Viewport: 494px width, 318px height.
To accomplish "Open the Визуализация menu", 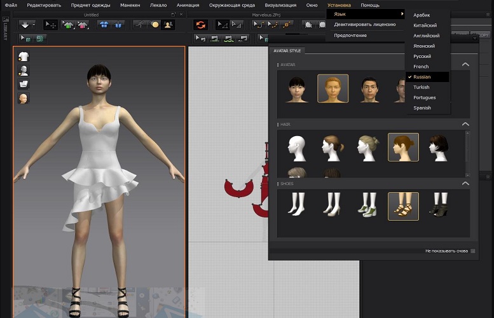I will [280, 5].
